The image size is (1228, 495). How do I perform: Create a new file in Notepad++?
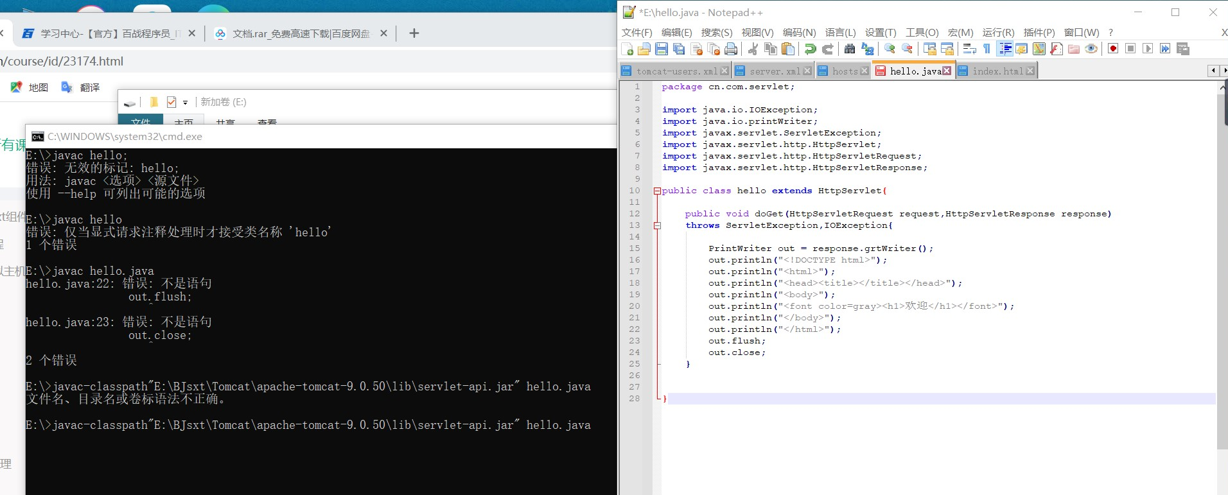click(x=627, y=49)
